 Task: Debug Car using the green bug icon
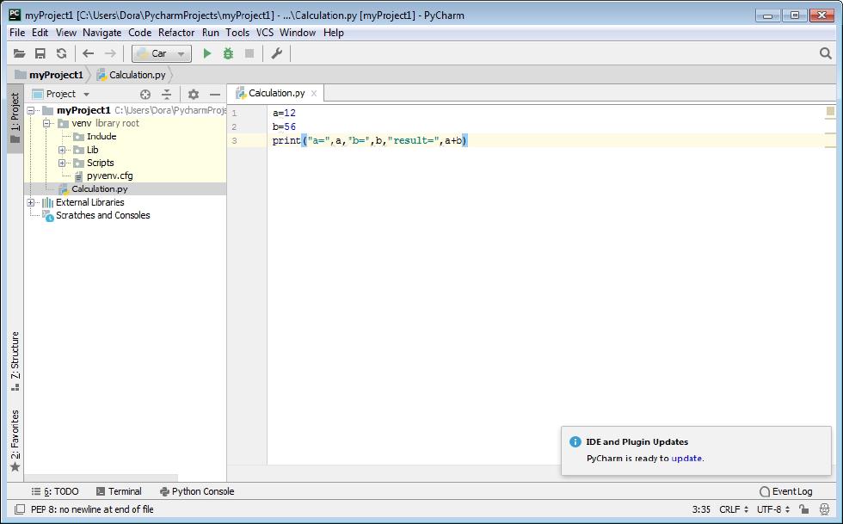point(229,53)
